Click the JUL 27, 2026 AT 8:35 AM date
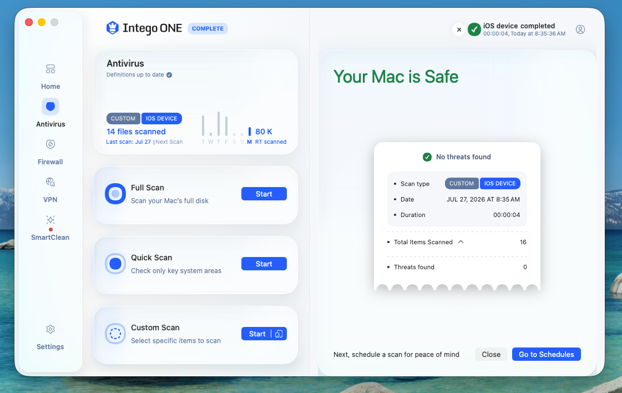622x393 pixels. (x=483, y=199)
